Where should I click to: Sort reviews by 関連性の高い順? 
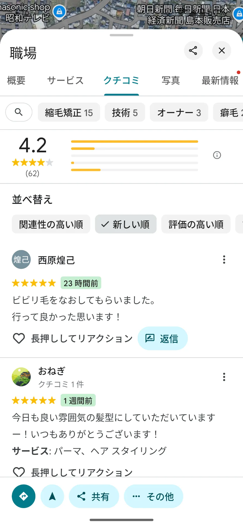click(51, 224)
